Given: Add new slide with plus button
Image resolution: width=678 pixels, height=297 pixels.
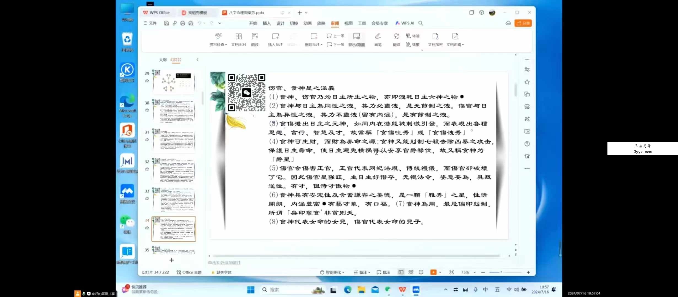Looking at the screenshot, I should point(171,260).
